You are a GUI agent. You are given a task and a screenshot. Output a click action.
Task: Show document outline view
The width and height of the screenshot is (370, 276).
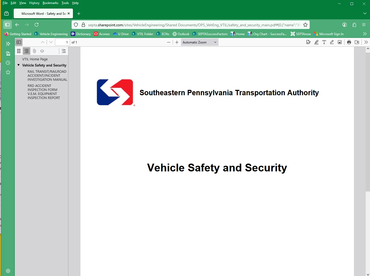pos(27,51)
